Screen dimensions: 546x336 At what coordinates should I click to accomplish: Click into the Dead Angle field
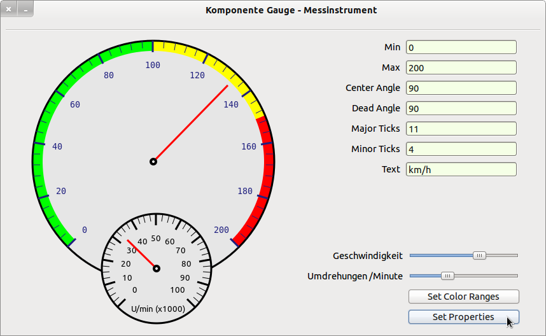pyautogui.click(x=461, y=108)
